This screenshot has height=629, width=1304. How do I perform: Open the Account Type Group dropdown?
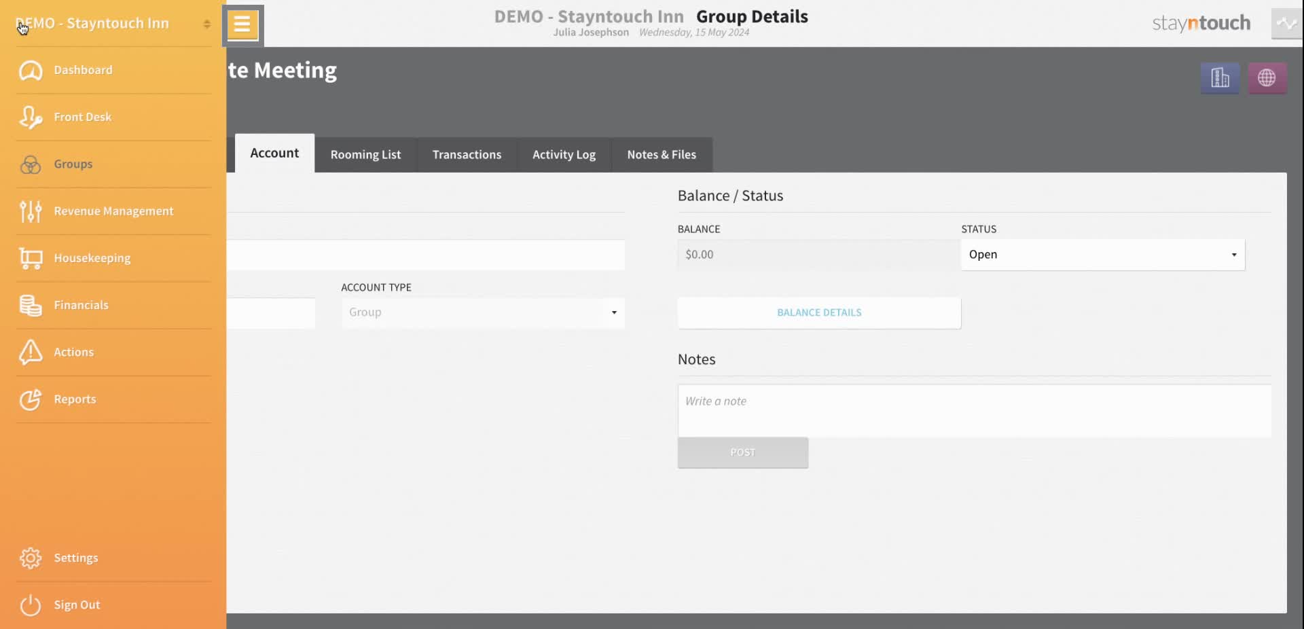483,312
